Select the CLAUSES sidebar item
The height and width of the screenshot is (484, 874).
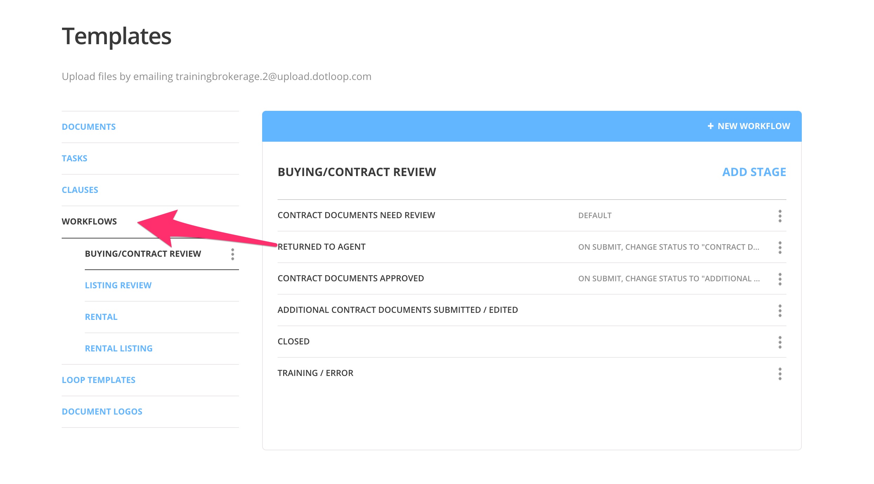80,190
